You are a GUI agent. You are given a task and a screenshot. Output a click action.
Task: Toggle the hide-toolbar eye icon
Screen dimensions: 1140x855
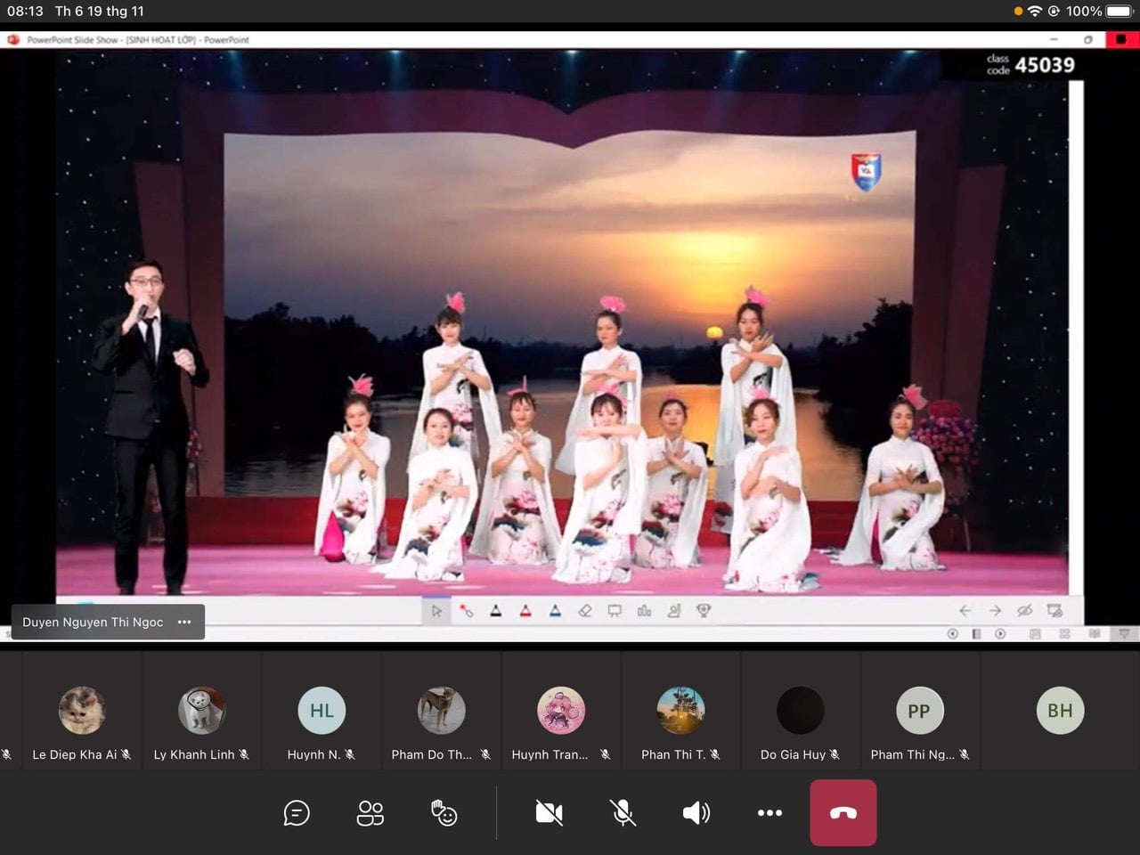1024,611
